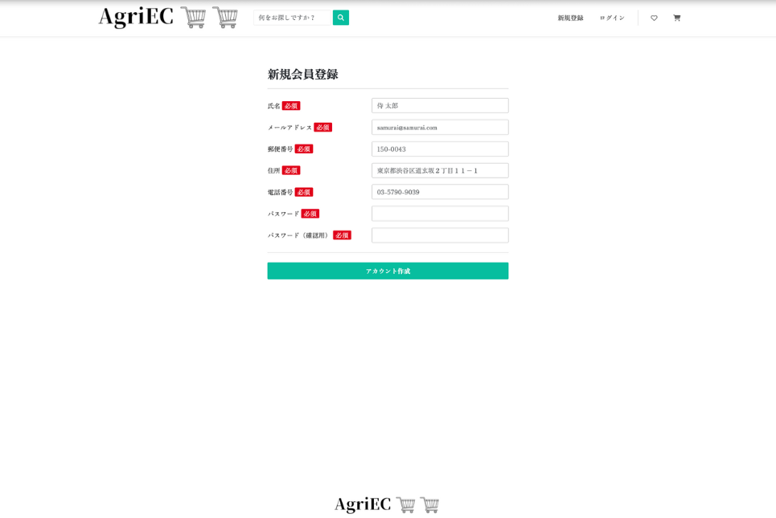The height and width of the screenshot is (518, 776).
Task: Open the shopping cart icon in header
Action: (x=676, y=18)
